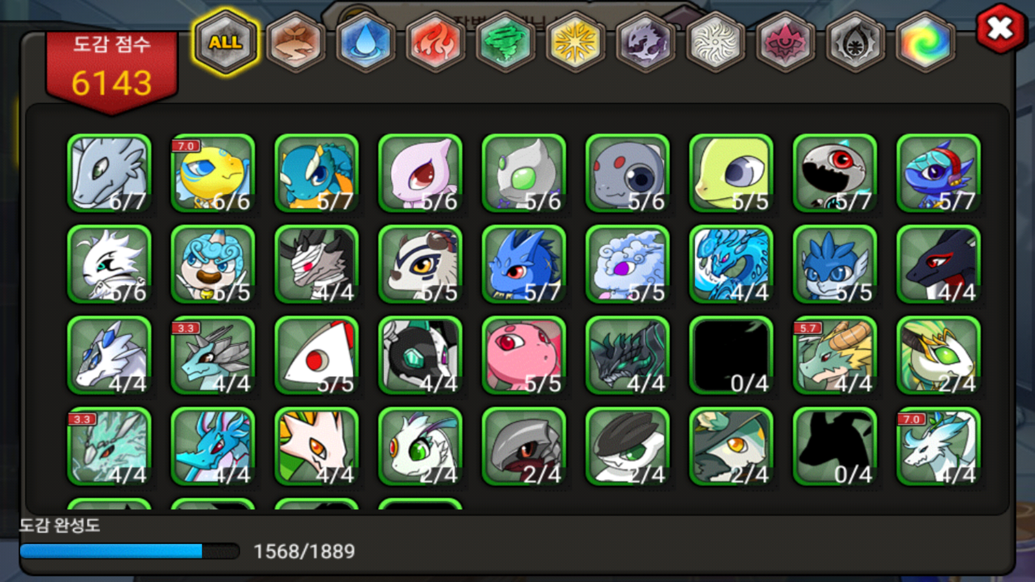Viewport: 1035px width, 582px height.
Task: Filter by green tornado wind element
Action: pyautogui.click(x=506, y=42)
